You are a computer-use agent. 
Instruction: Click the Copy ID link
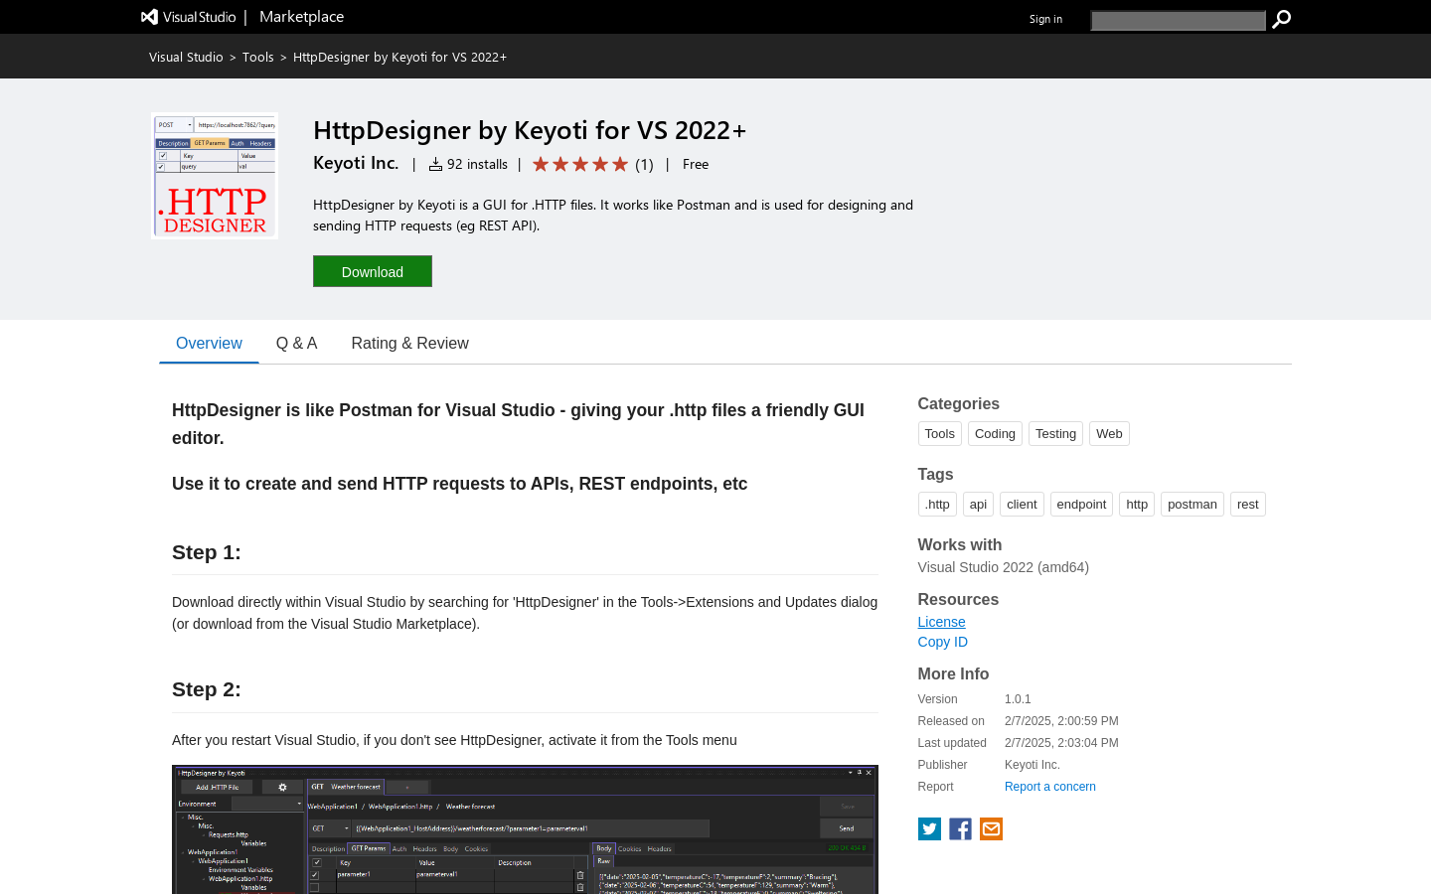pos(943,642)
